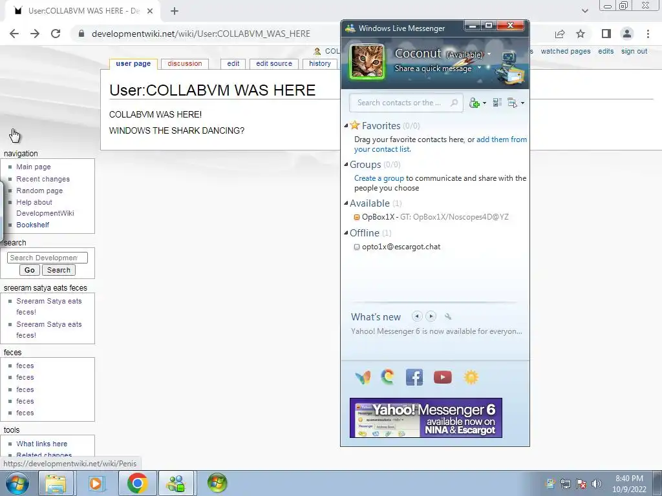Open the What links here tool link

coord(42,444)
